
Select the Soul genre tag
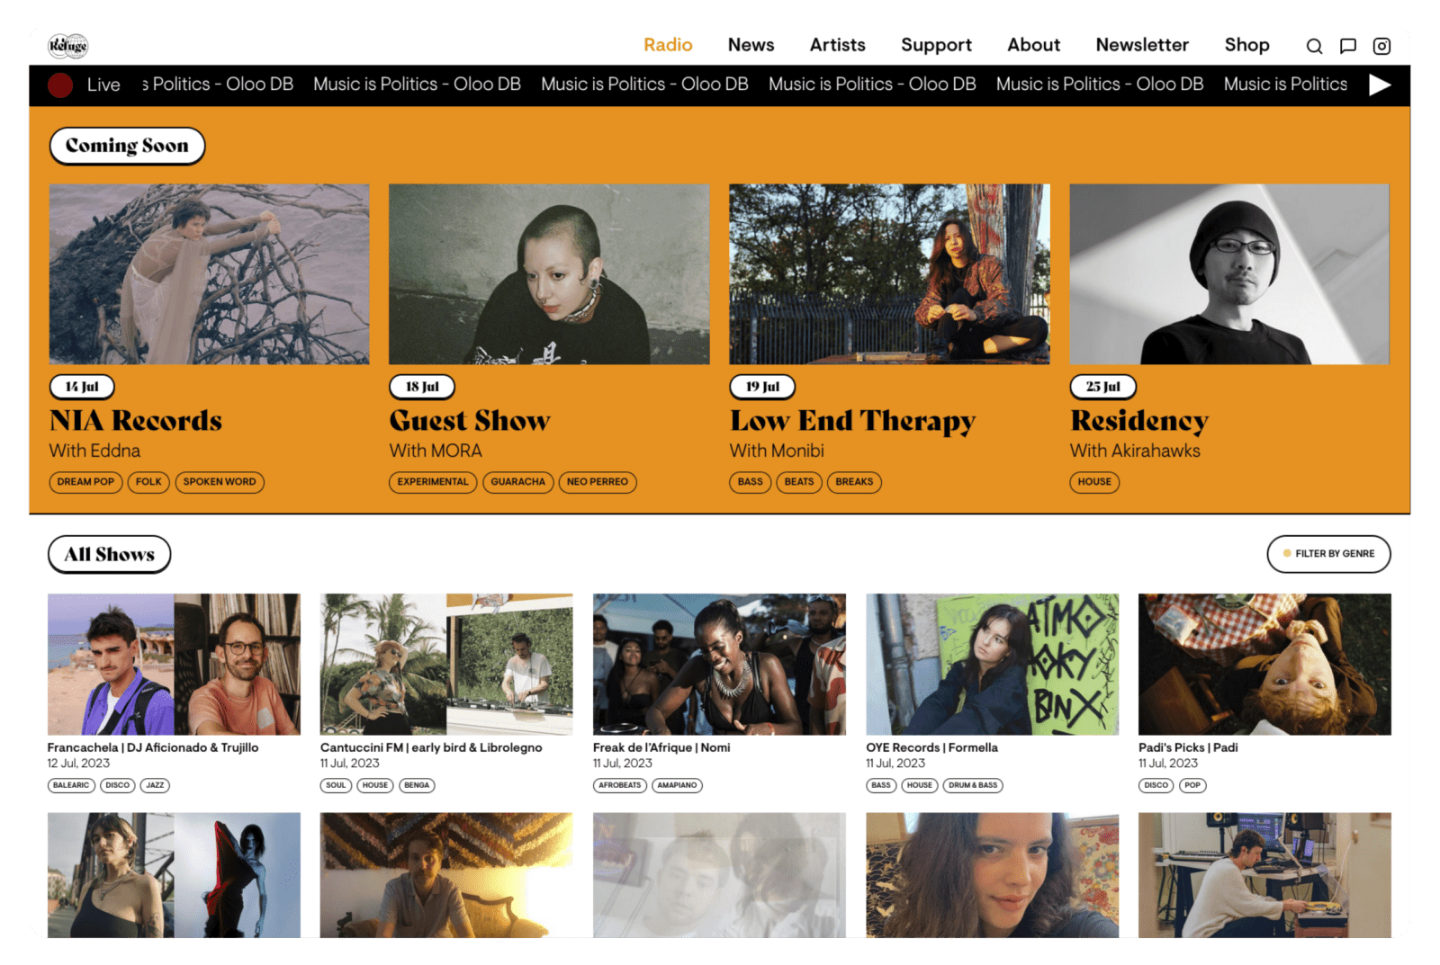point(336,785)
